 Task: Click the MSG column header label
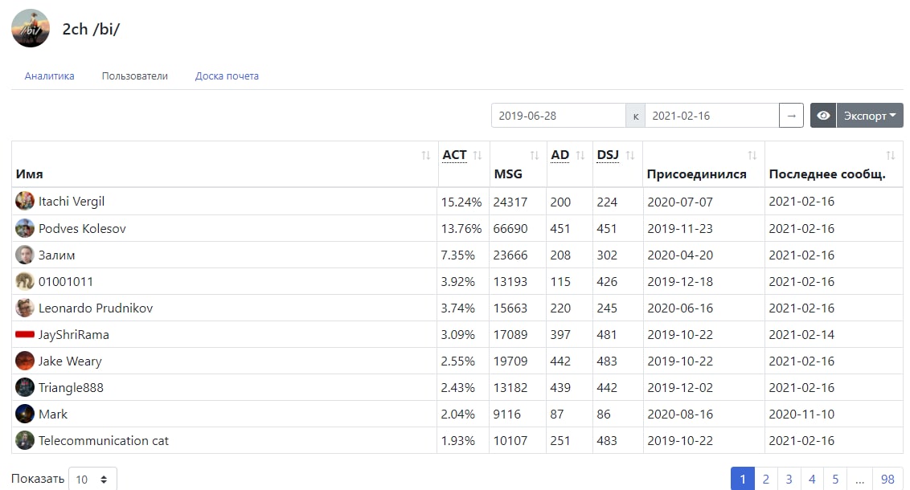point(508,174)
